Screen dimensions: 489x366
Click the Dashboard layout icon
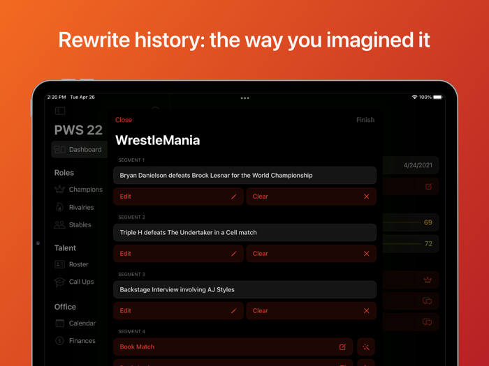tap(59, 149)
